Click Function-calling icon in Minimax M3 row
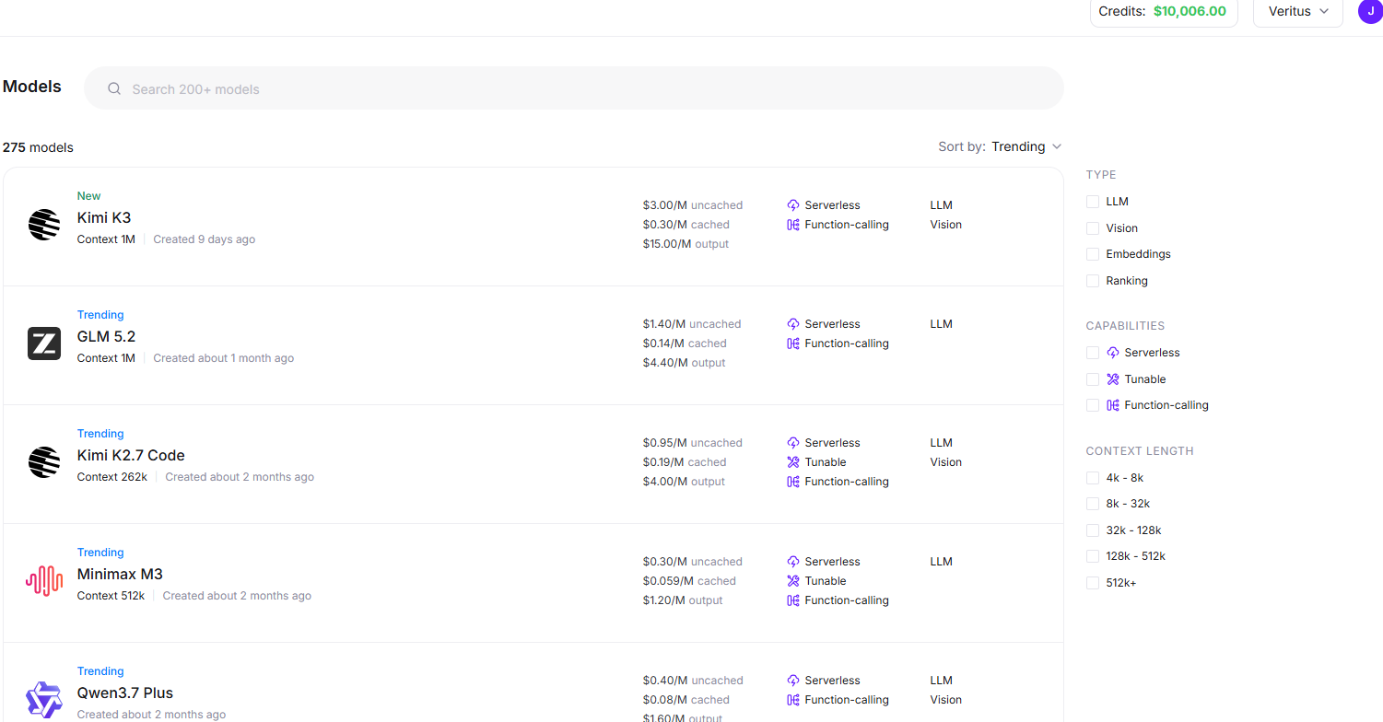Viewport: 1383px width, 722px height. point(793,600)
